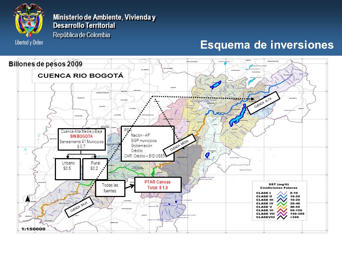This screenshot has height=257, width=342.
Task: Click the 'CUENCA BAJA' label box
Action: [x=79, y=207]
